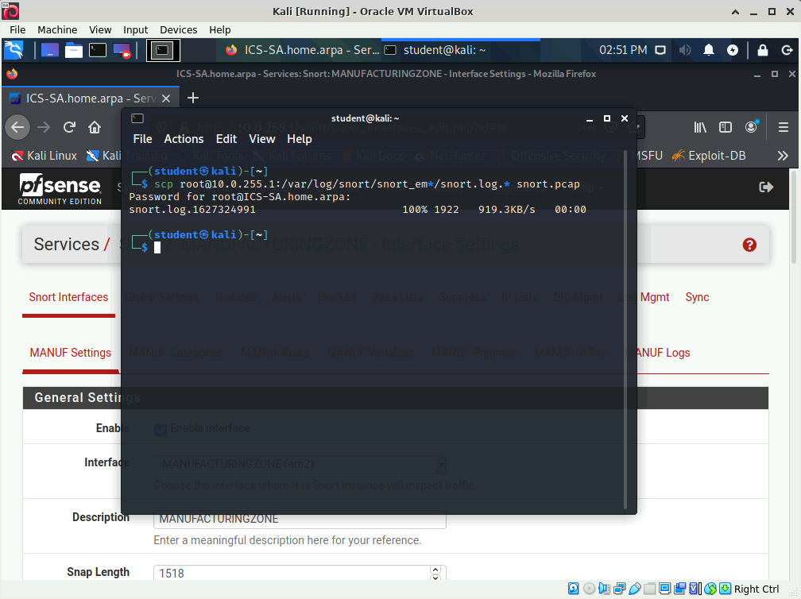Screen dimensions: 801x599
Task: Open VirtualBox Input menu
Action: tap(135, 29)
